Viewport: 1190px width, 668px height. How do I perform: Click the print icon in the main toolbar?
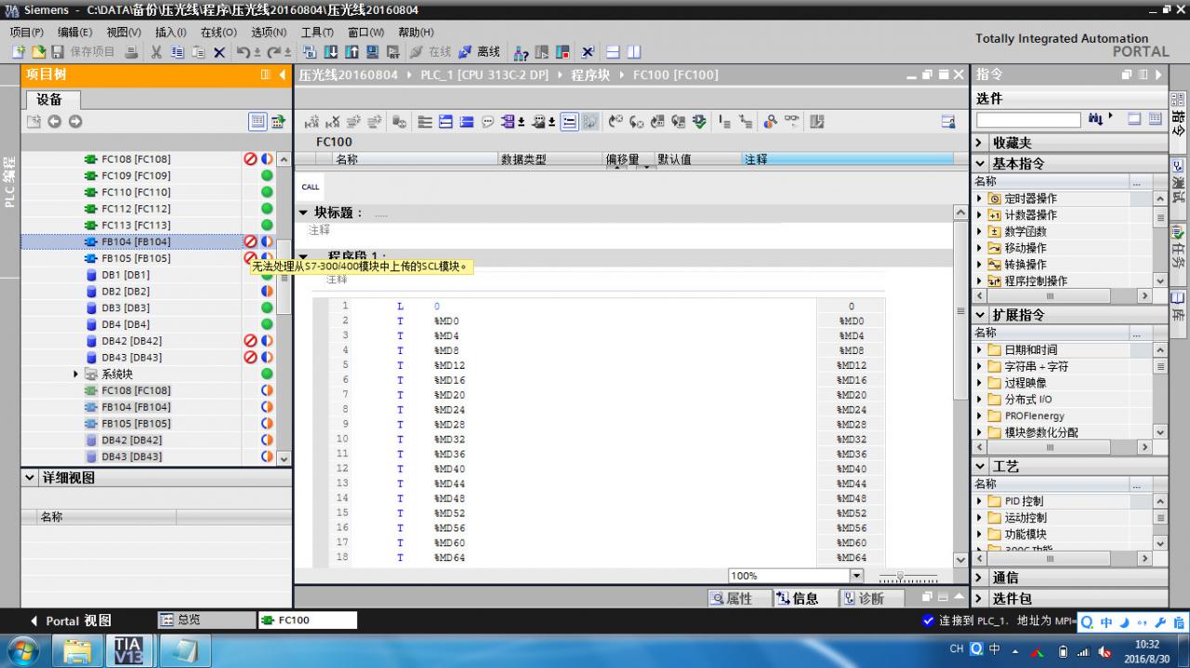point(132,52)
